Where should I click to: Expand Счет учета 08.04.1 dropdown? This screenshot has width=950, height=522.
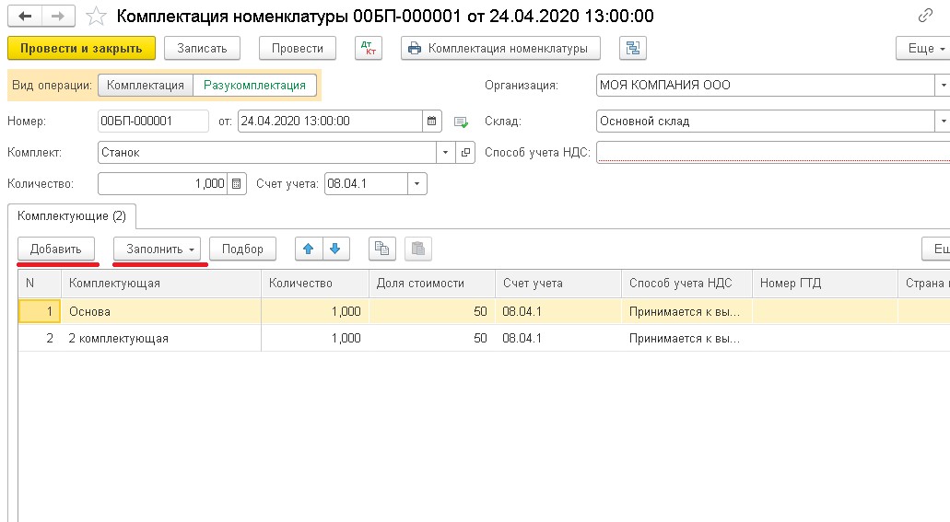(417, 183)
